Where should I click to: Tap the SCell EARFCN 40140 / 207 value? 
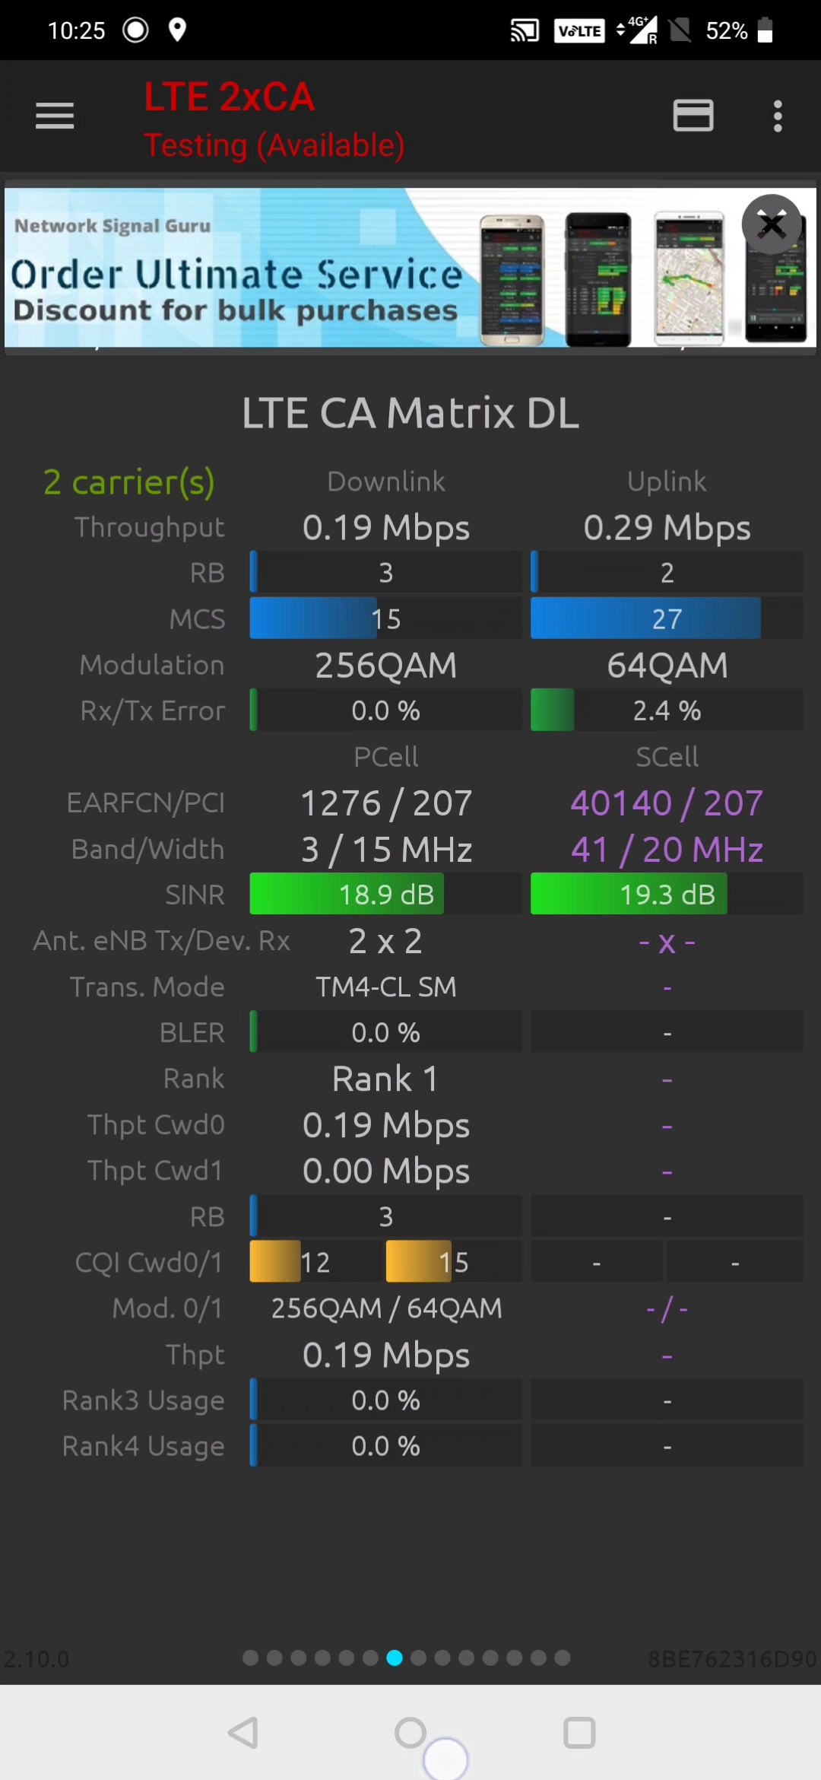pos(666,803)
